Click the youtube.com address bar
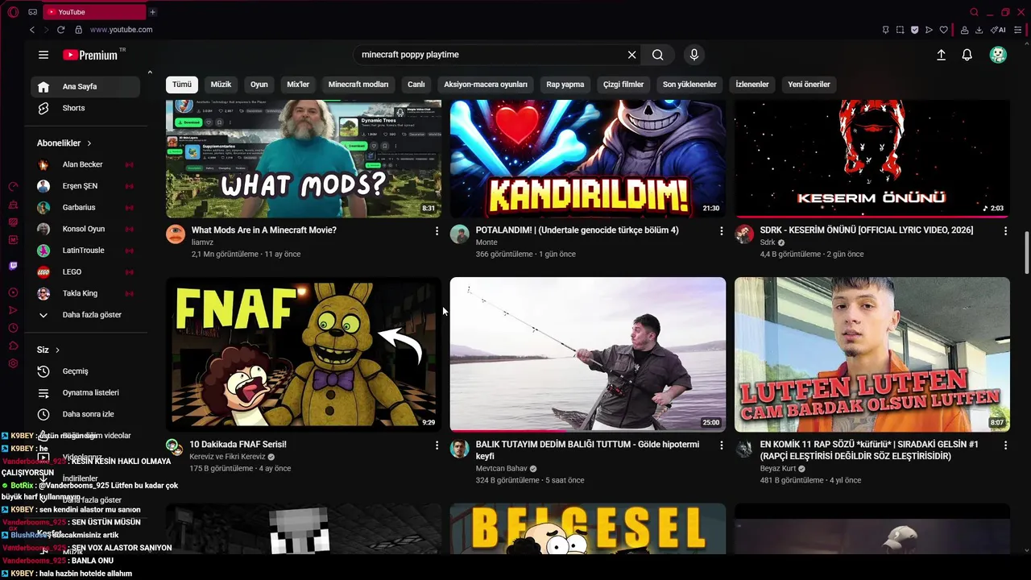The width and height of the screenshot is (1031, 580). click(121, 30)
